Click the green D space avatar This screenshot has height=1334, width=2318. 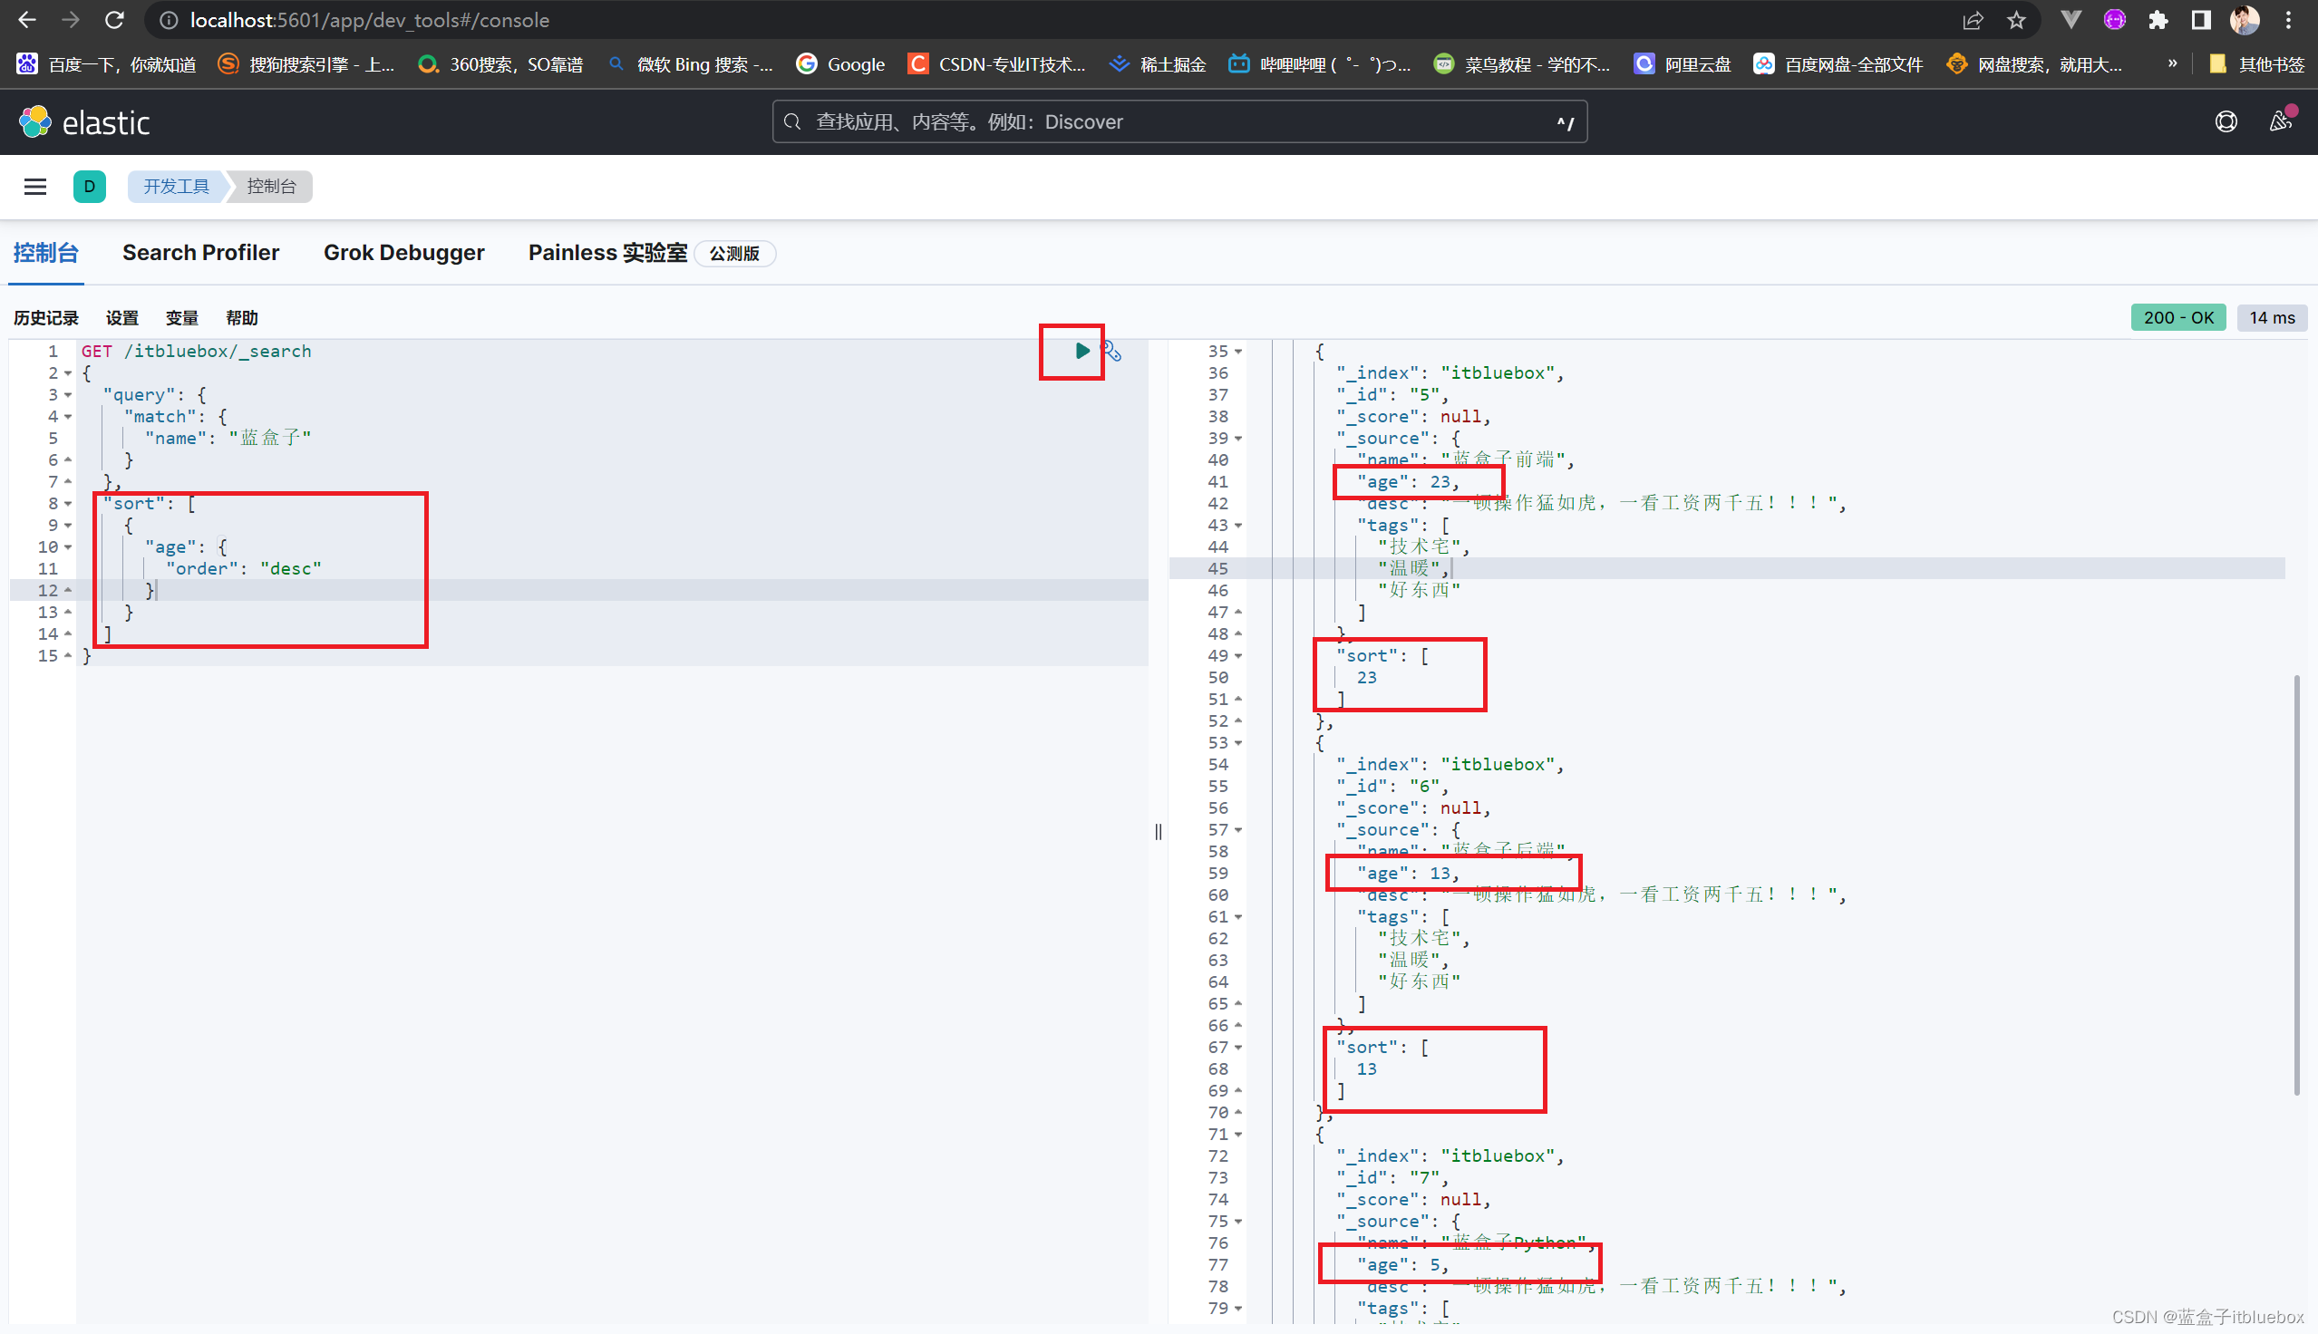89,187
